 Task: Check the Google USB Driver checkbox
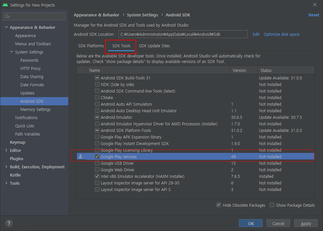pos(97,163)
